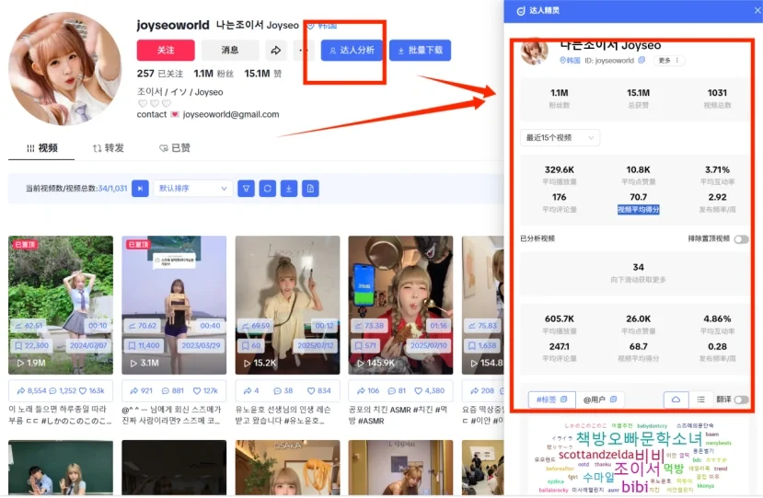Viewport: 763px width, 498px height.
Task: Click the 유노윤호 lesson video caption
Action: [x=284, y=415]
